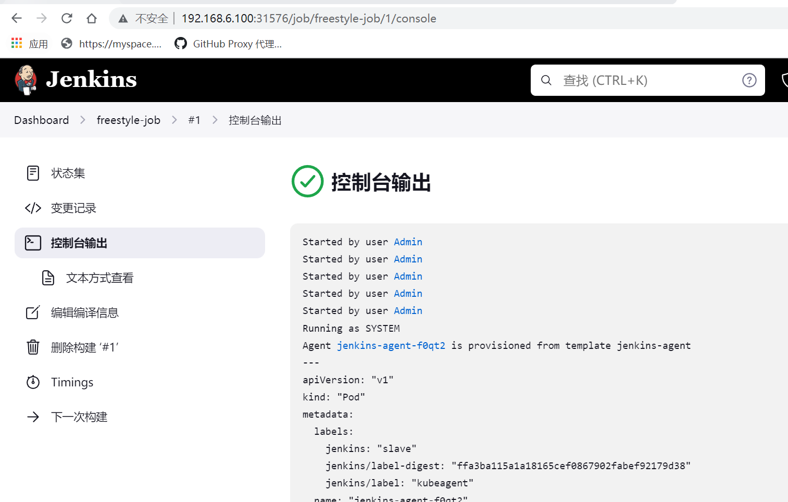Open Admin link in first Started line
788x502 pixels.
(408, 242)
